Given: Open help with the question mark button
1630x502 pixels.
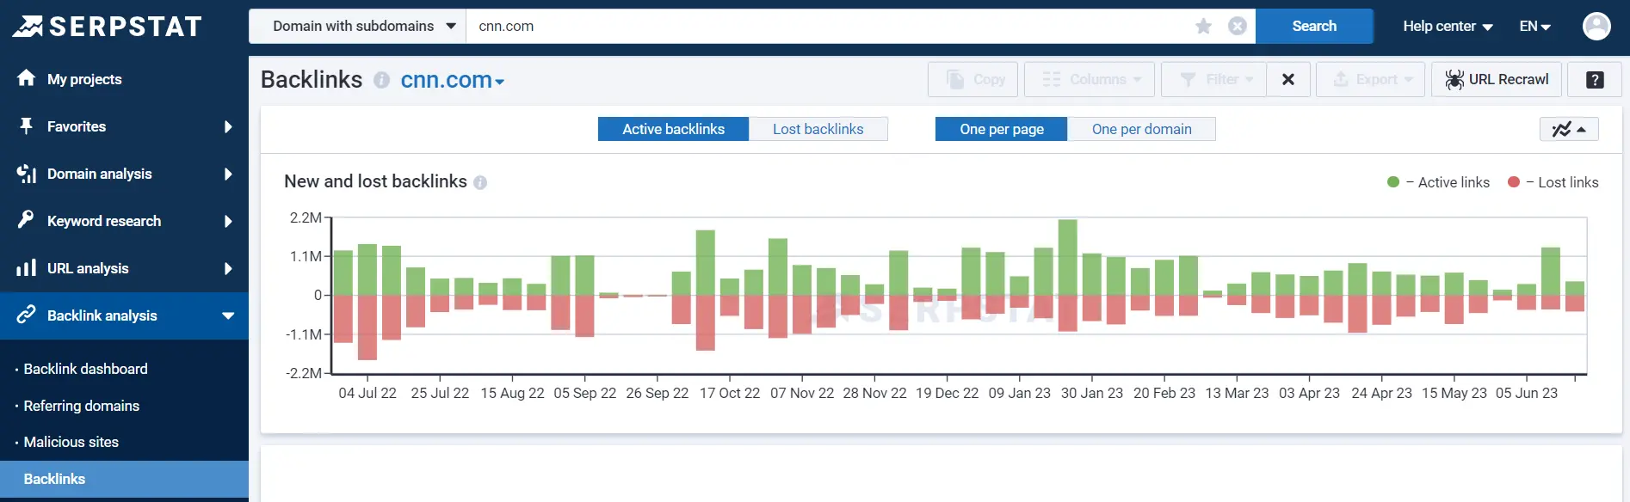Looking at the screenshot, I should (1595, 79).
